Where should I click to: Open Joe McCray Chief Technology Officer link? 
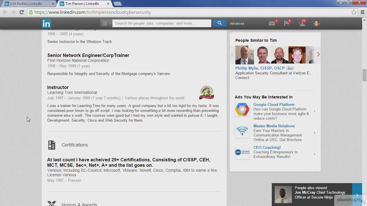point(320,195)
